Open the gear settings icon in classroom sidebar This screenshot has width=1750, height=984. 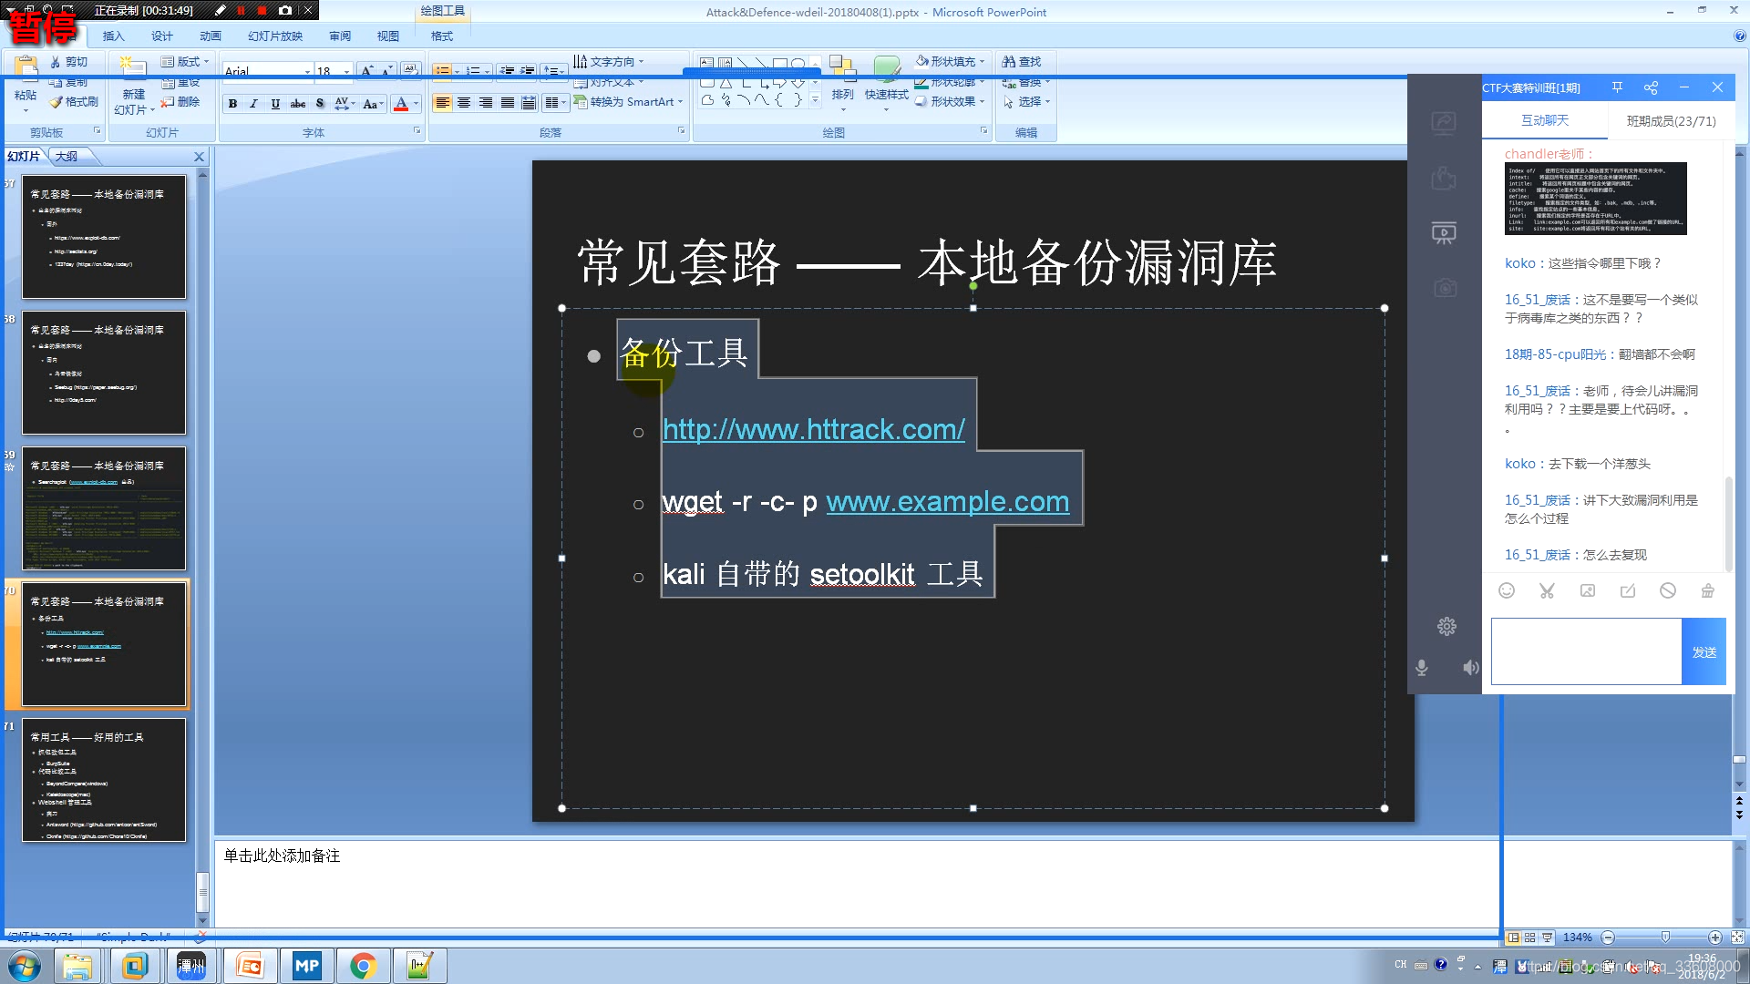pyautogui.click(x=1446, y=626)
